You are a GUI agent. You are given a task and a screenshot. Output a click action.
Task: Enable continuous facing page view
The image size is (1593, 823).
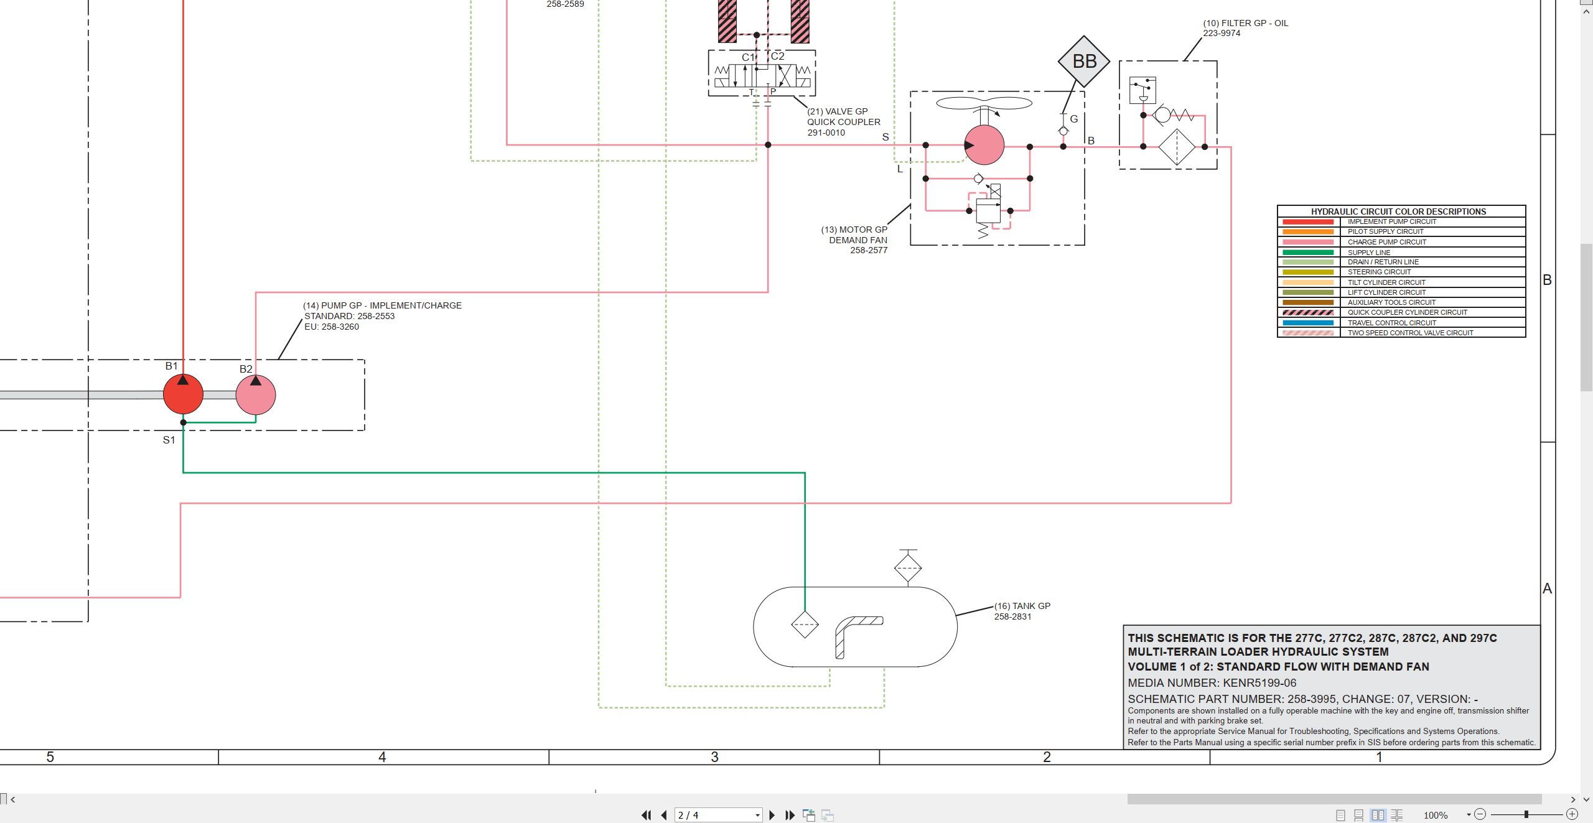[1396, 815]
